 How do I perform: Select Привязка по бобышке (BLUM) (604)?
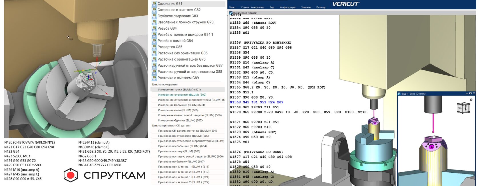pyautogui.click(x=182, y=146)
